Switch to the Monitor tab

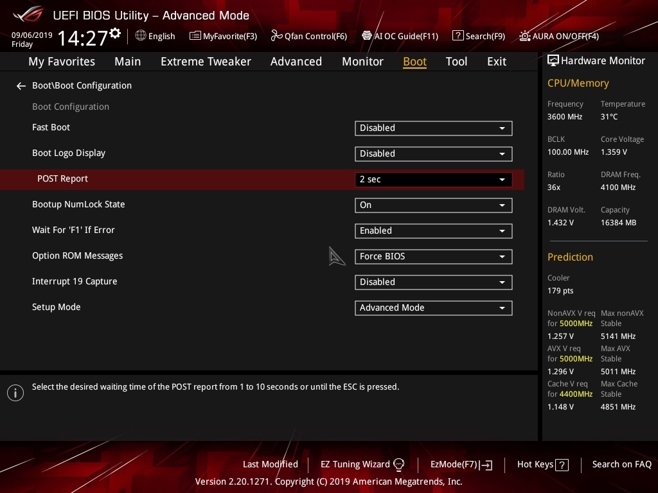362,62
